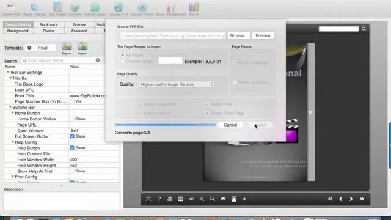Viewport: 391px width, 220px height.
Task: Uncheck Help Button Show checkbox
Action: tap(72, 148)
